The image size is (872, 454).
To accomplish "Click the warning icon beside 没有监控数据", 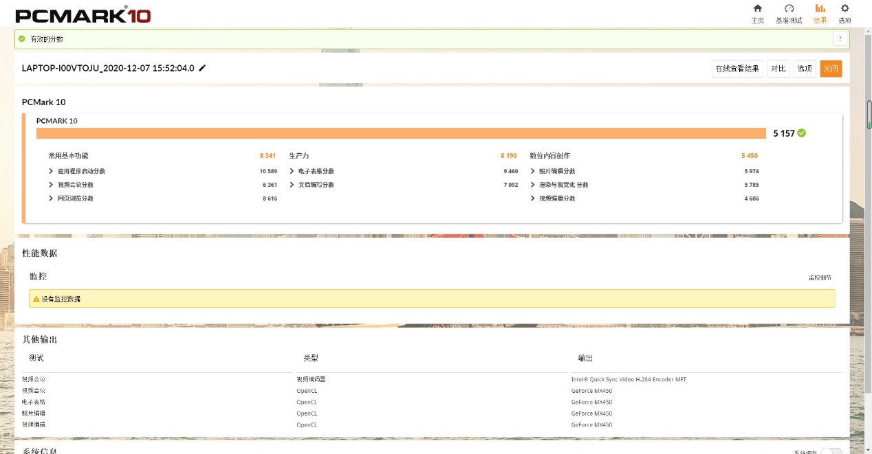I will 36,299.
